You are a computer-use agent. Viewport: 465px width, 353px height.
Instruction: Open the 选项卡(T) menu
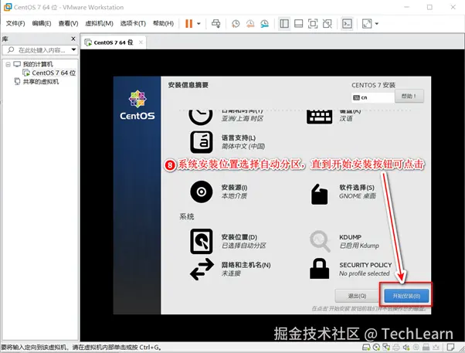click(x=133, y=23)
